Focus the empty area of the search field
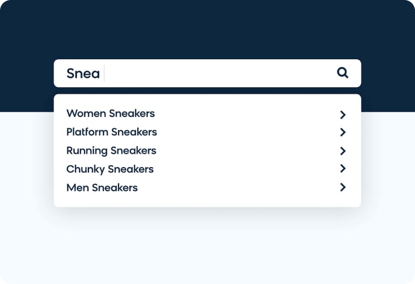Viewport: 415px width, 284px height. click(x=220, y=73)
